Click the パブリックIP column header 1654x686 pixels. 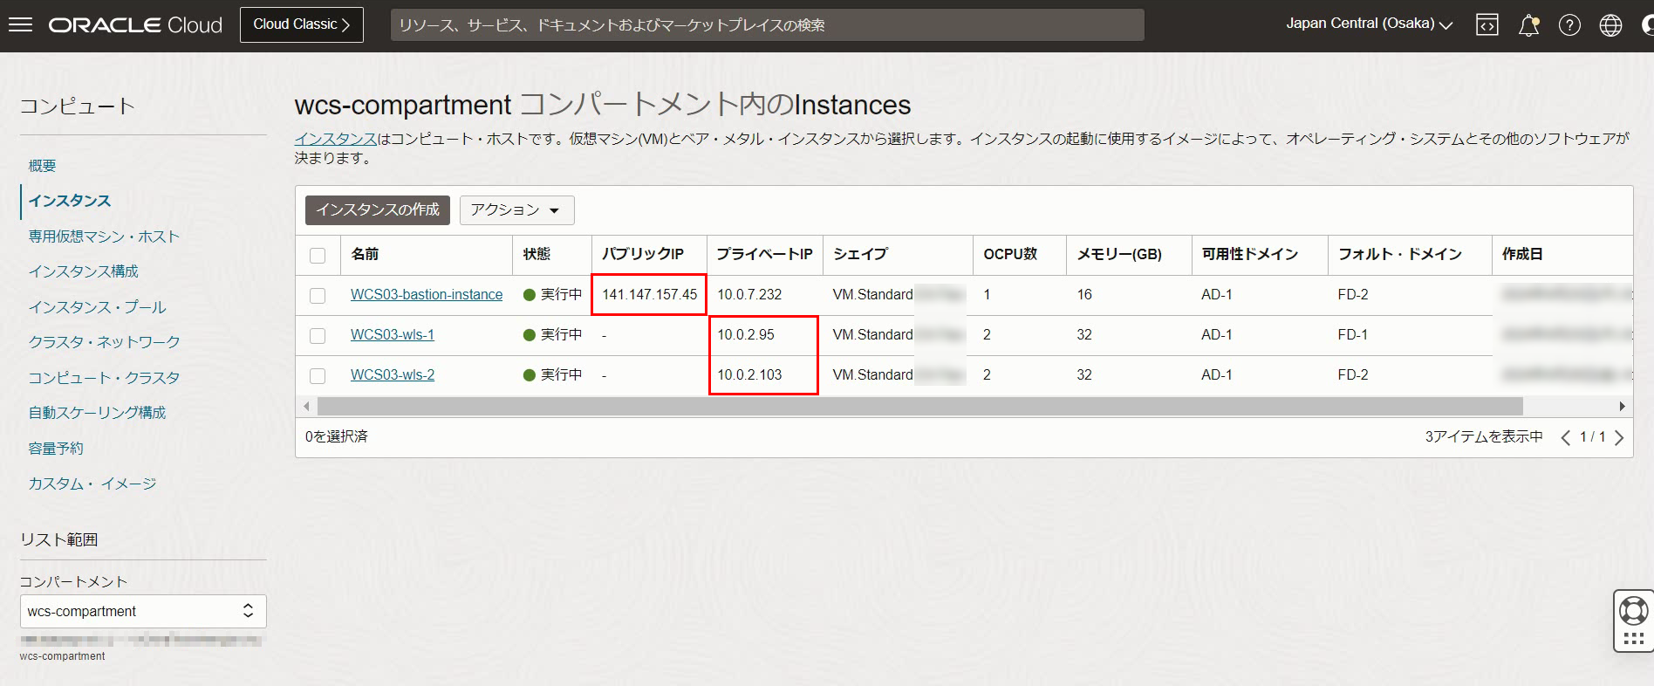click(x=643, y=254)
